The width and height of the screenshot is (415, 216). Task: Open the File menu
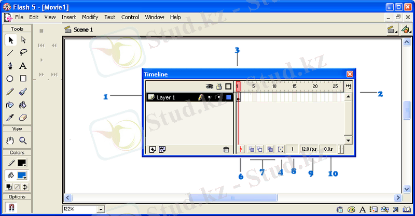coord(19,17)
